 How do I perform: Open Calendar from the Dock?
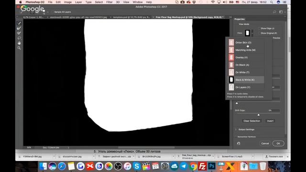tap(155, 166)
